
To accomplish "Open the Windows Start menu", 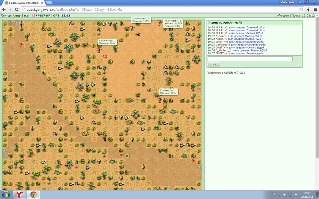I will pos(5,195).
